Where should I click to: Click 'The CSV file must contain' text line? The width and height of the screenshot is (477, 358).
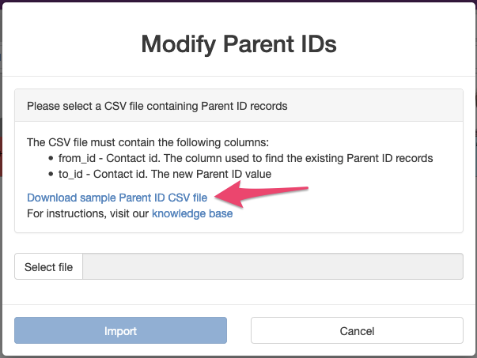[x=148, y=143]
